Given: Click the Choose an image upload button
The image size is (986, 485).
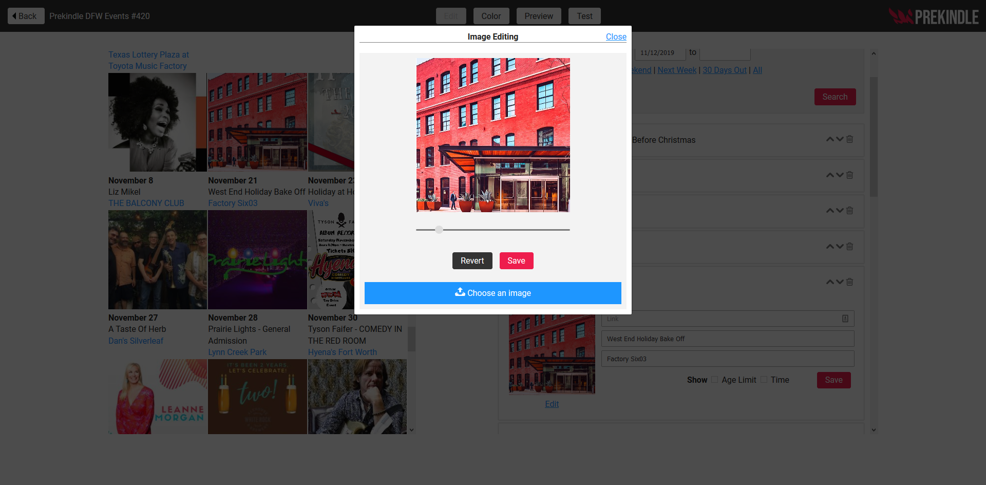Looking at the screenshot, I should (492, 293).
